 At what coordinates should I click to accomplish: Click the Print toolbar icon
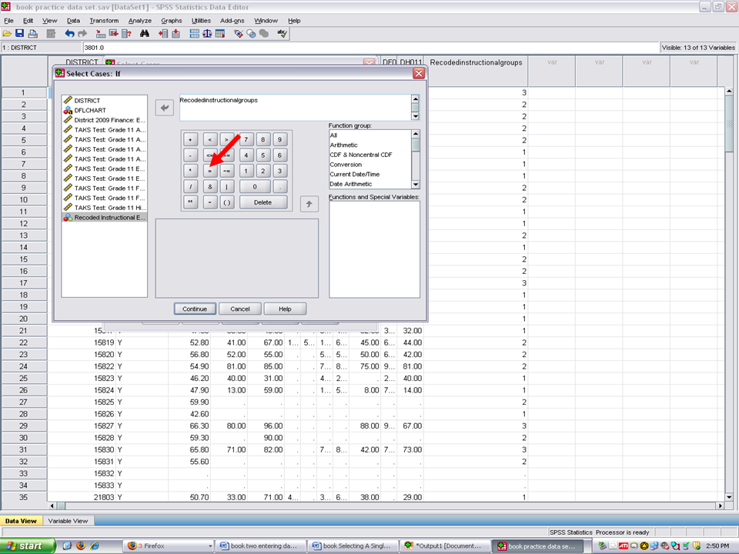(x=33, y=34)
